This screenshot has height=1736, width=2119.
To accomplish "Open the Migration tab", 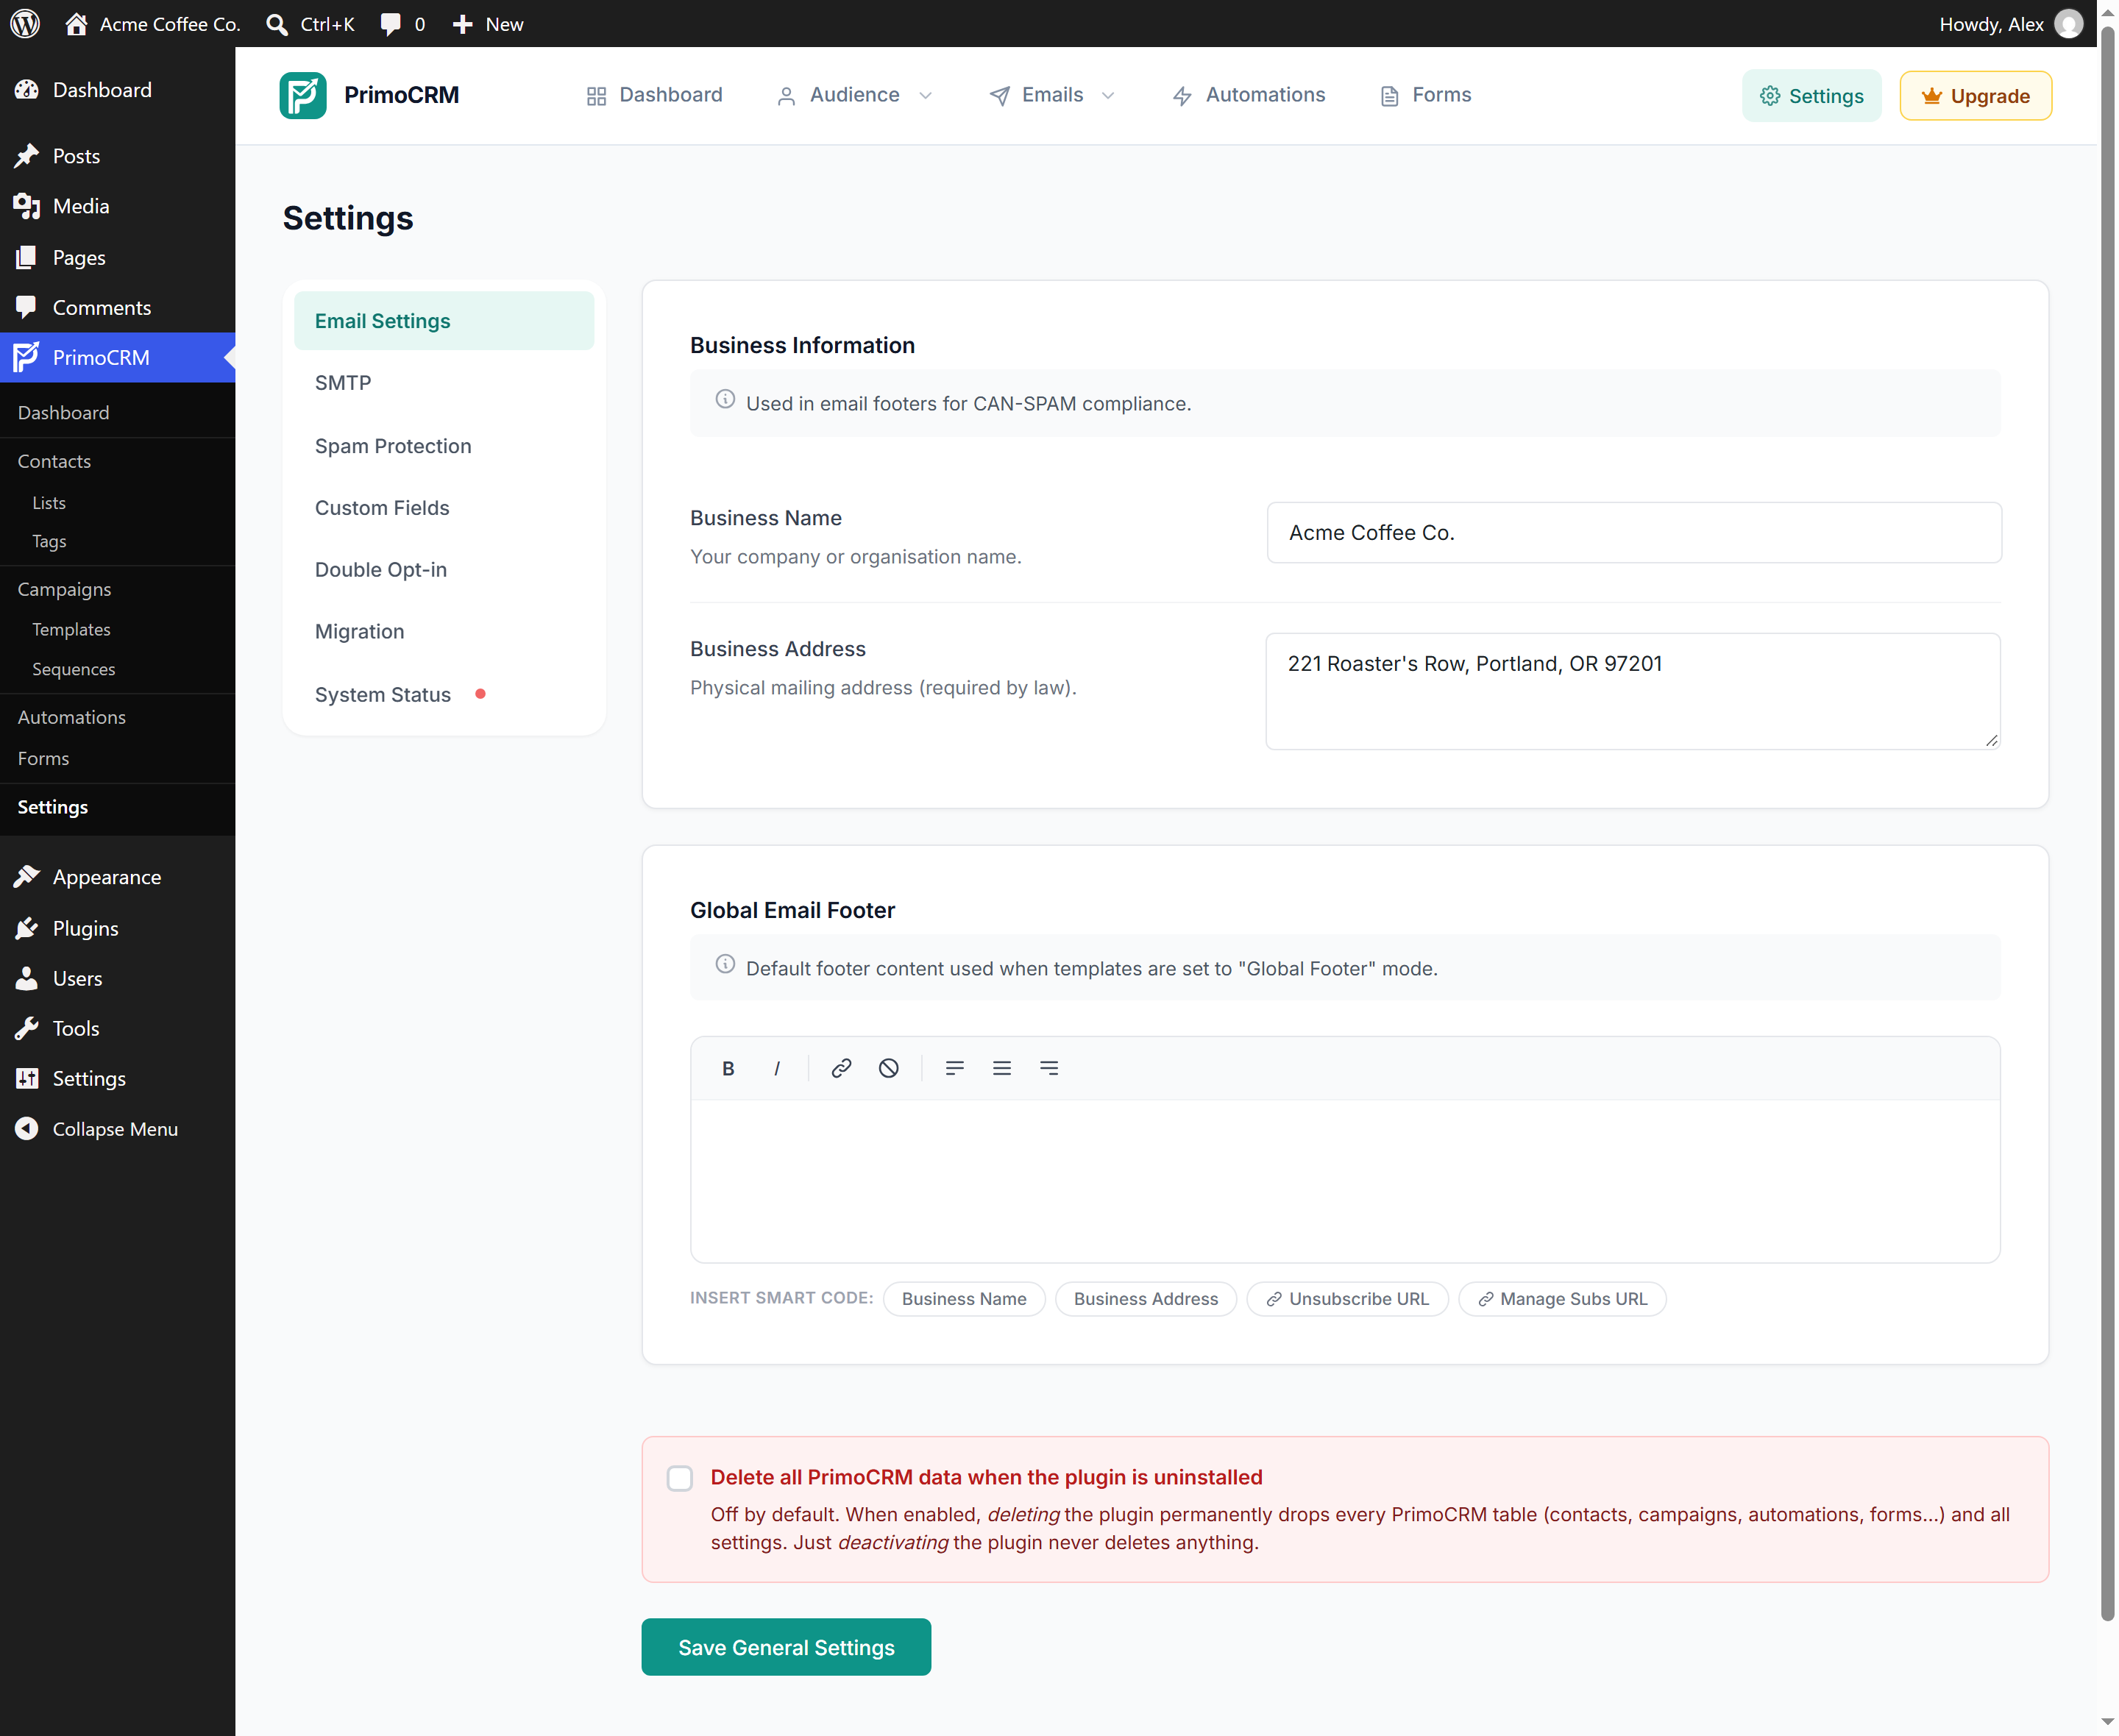I will 444,632.
